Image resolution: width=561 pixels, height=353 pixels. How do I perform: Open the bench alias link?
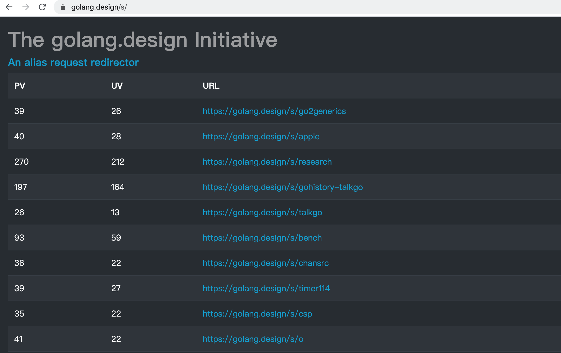click(262, 238)
